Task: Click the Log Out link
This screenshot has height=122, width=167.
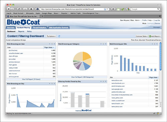Action: 157,20
